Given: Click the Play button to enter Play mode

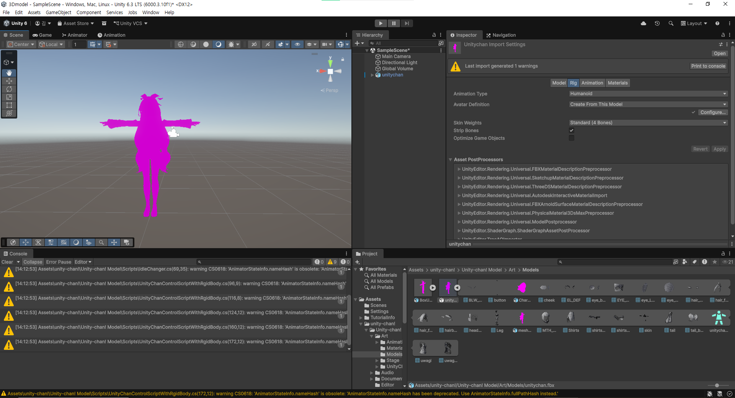Looking at the screenshot, I should [381, 23].
